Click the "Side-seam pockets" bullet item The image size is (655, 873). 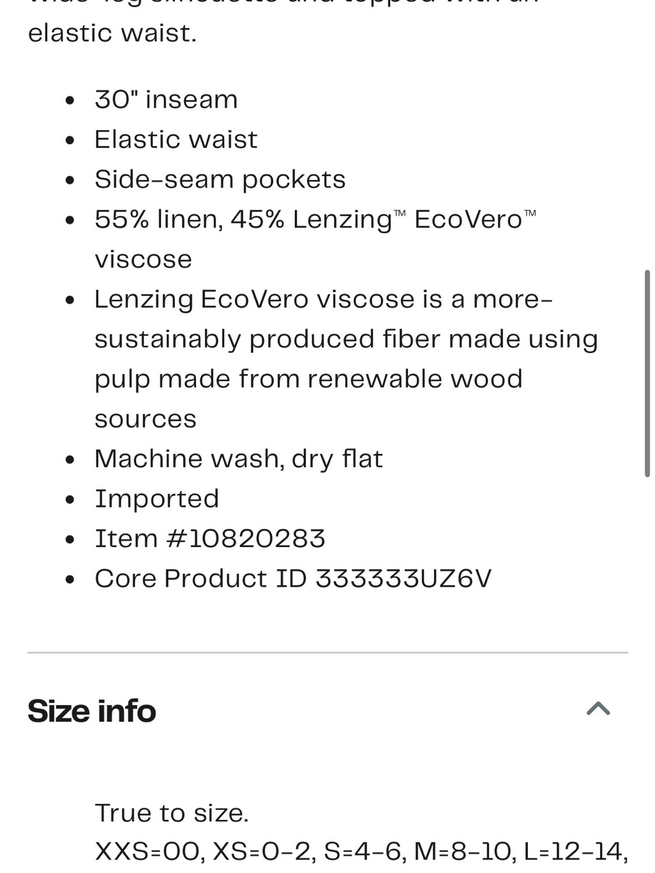point(220,180)
